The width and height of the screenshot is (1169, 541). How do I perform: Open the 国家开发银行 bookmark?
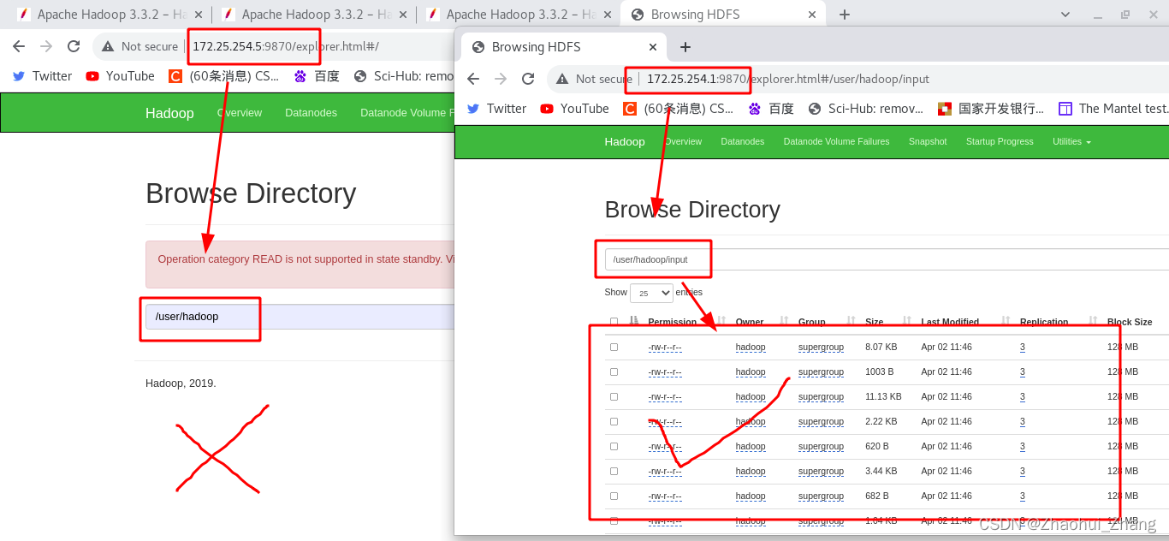(991, 108)
